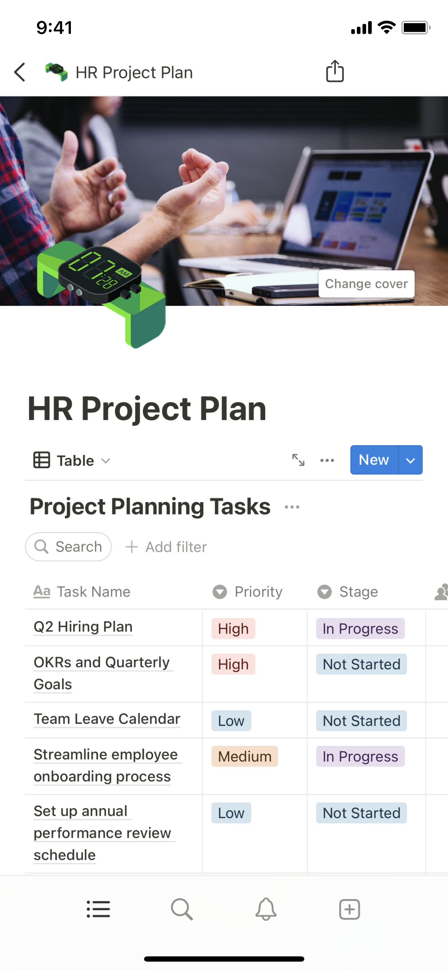The image size is (448, 970).
Task: Open the share sheet icon
Action: pos(335,72)
